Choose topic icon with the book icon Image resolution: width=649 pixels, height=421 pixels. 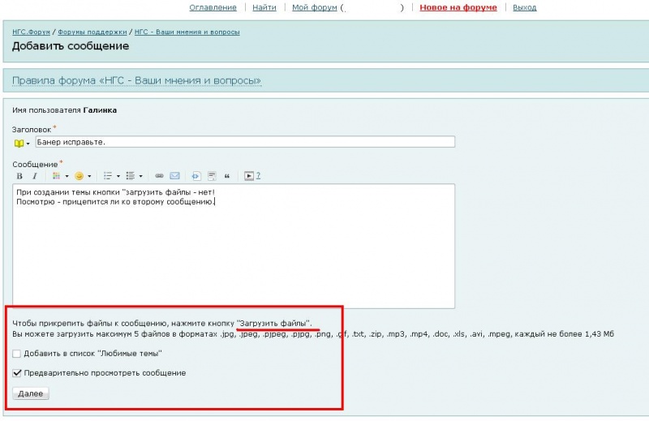coord(19,144)
